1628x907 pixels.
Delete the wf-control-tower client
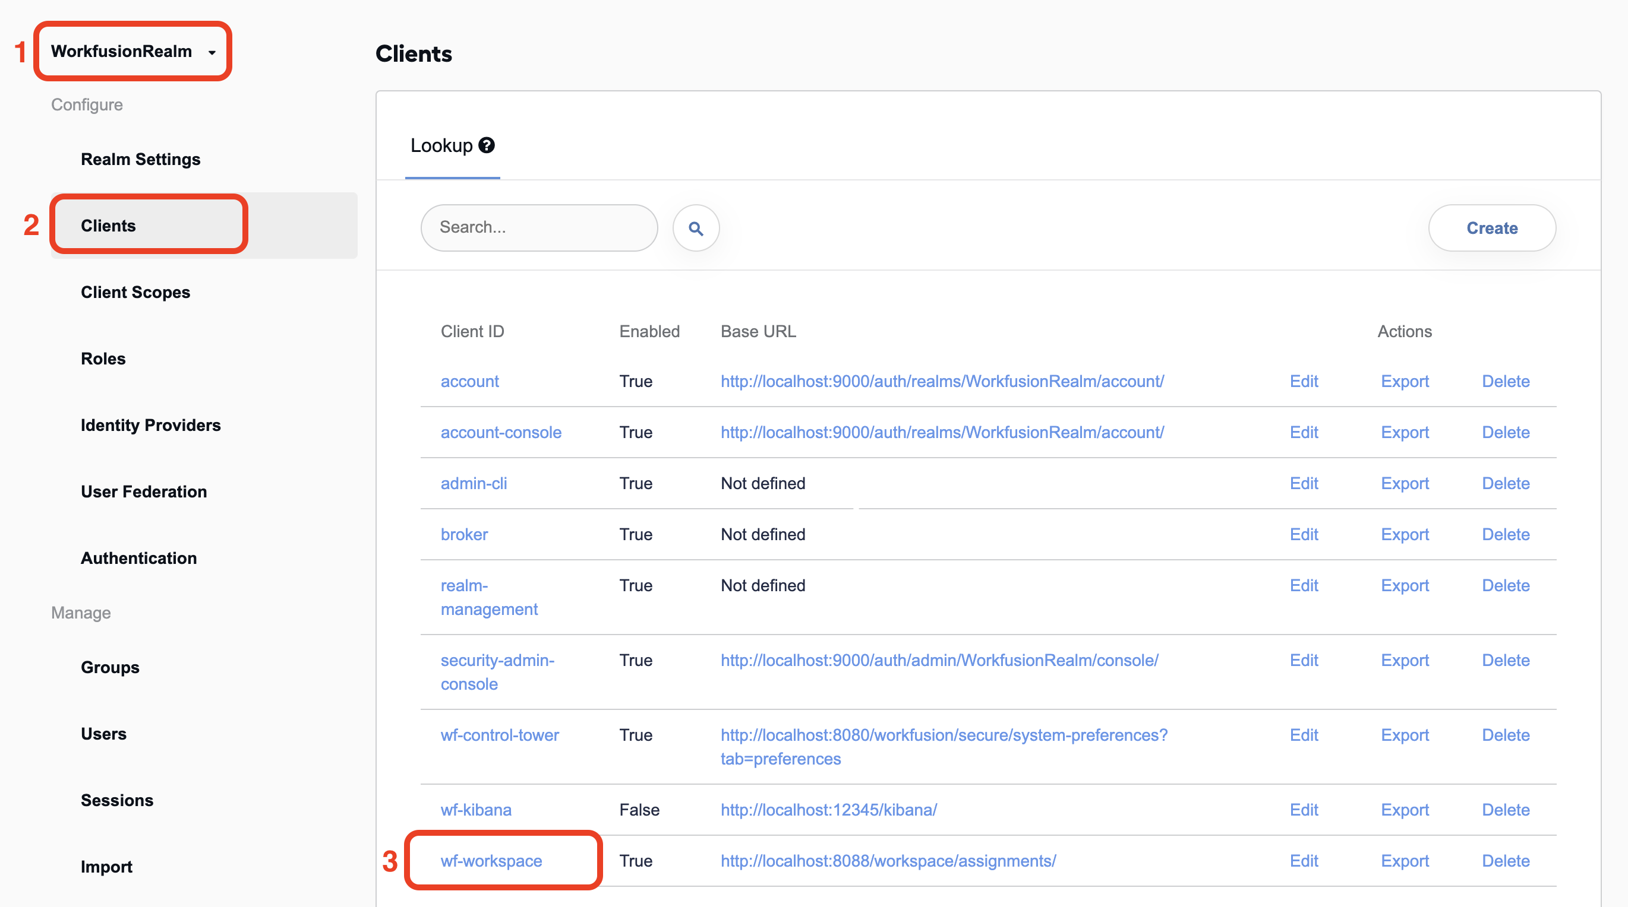click(1506, 735)
